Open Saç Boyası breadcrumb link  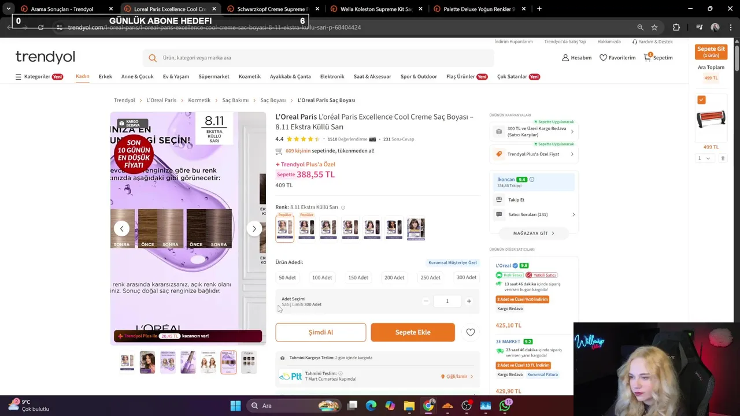(x=273, y=101)
